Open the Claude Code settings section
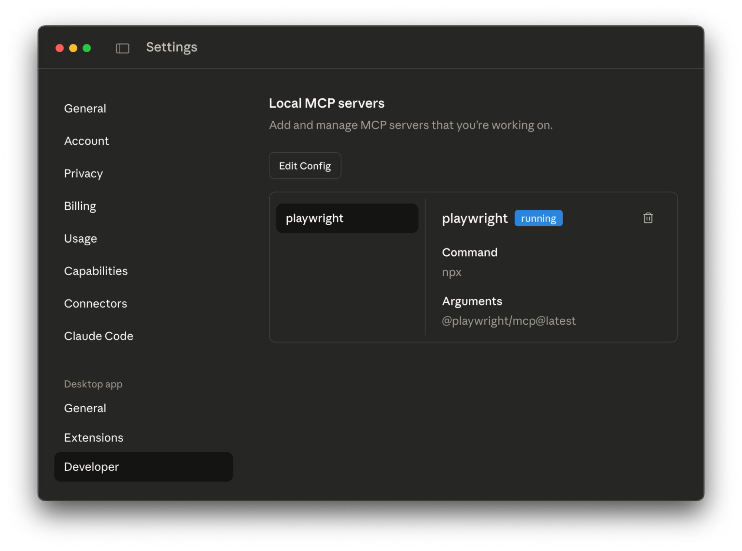 tap(99, 336)
